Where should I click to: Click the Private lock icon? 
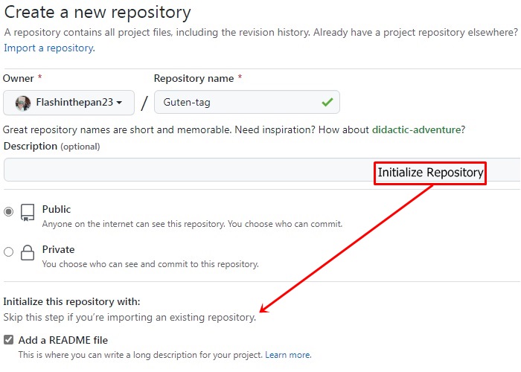coord(28,252)
